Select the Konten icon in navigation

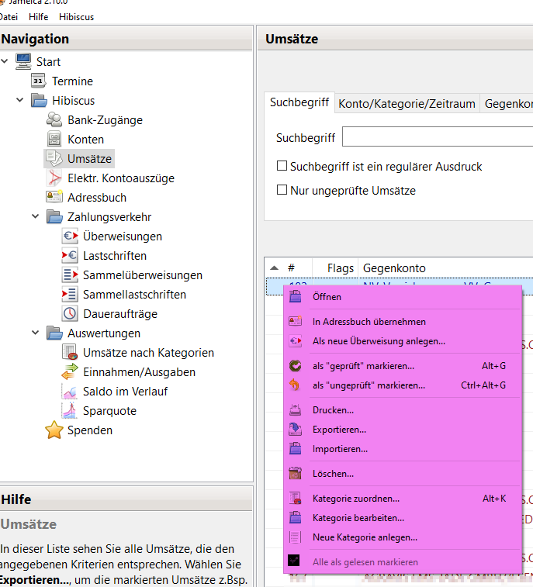54,140
